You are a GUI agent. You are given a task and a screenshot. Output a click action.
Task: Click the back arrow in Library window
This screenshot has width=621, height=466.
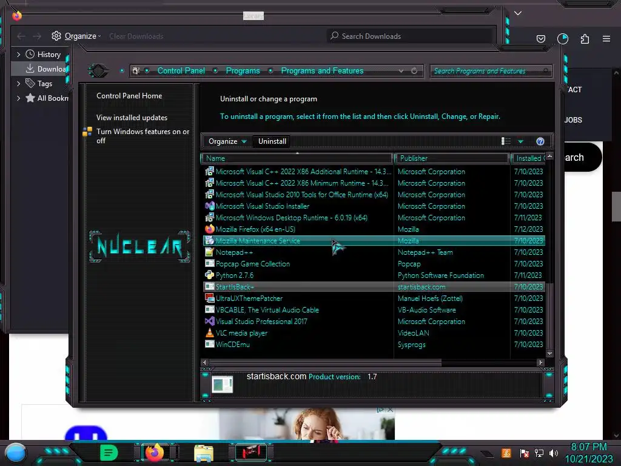21,36
